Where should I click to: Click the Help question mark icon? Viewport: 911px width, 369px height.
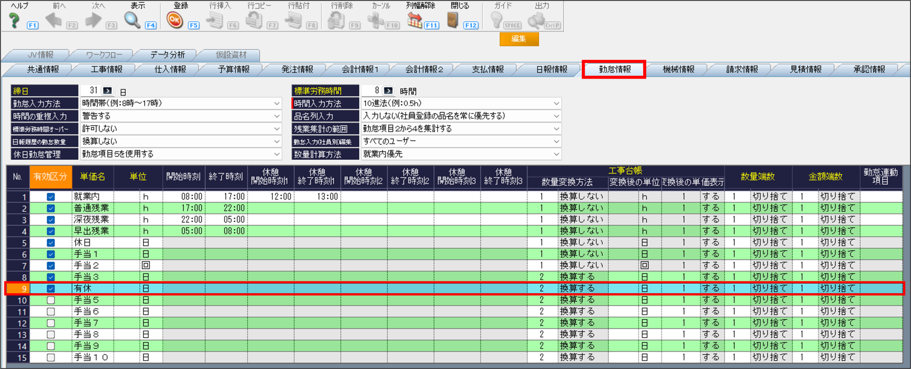coord(15,21)
